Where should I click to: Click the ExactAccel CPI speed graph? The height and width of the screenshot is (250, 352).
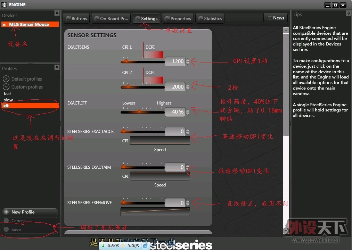click(x=160, y=141)
